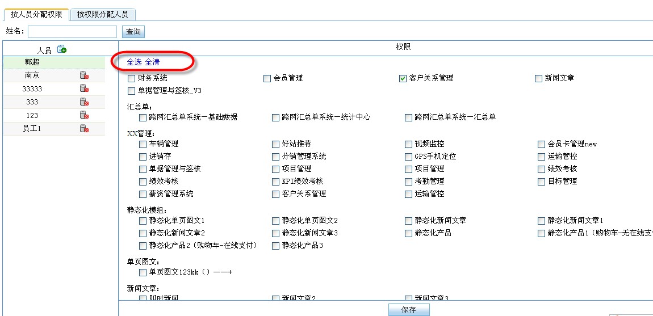
Task: Click the 保存 button to save
Action: (408, 310)
